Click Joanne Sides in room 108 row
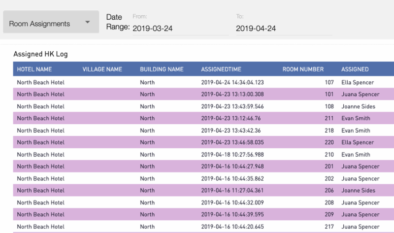Image resolution: width=394 pixels, height=233 pixels. pos(358,106)
